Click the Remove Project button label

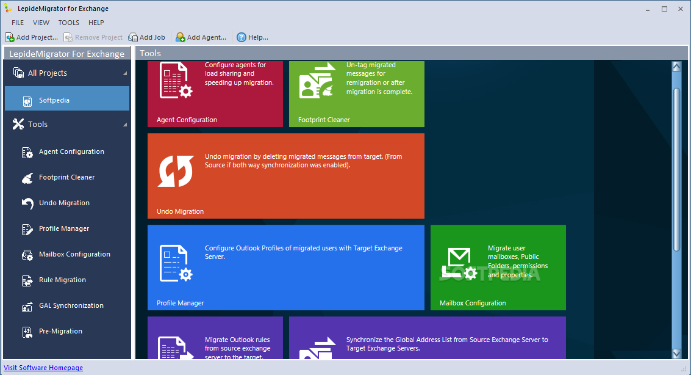(99, 37)
